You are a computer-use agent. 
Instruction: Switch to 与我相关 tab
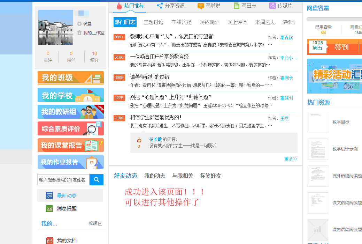point(183,176)
